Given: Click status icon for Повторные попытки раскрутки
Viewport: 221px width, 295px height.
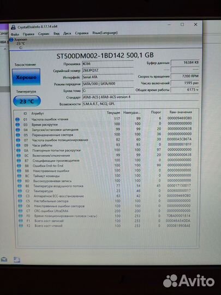Looking at the screenshot, I should pos(19,151).
